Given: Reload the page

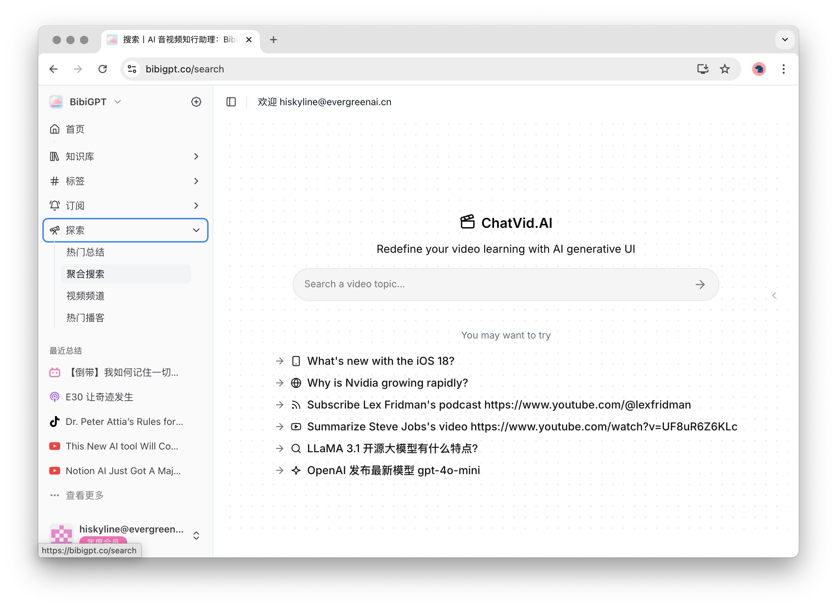Looking at the screenshot, I should 103,69.
